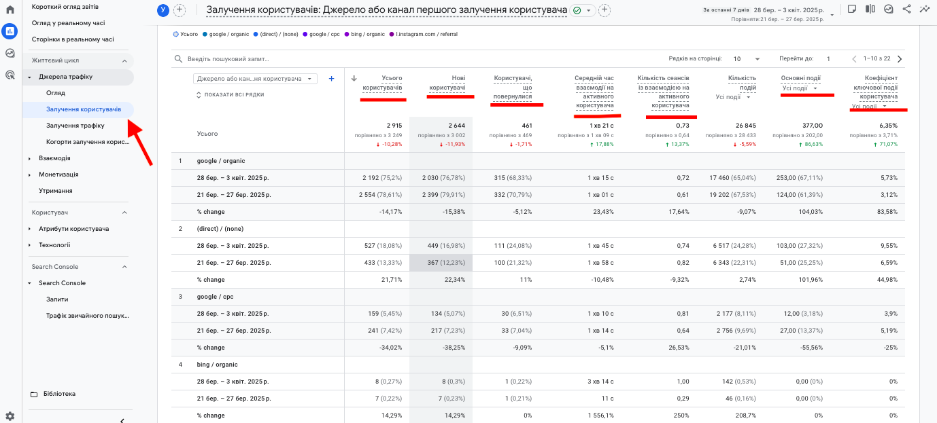Open the edit comparisons columns icon
Viewport: 937px width, 423px height.
pos(870,10)
